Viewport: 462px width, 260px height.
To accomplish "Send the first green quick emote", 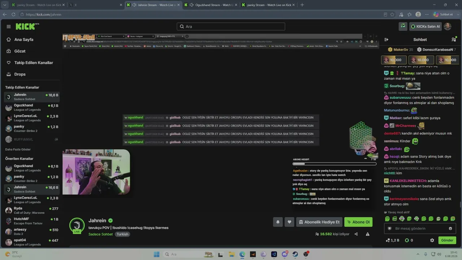I will [x=387, y=219].
